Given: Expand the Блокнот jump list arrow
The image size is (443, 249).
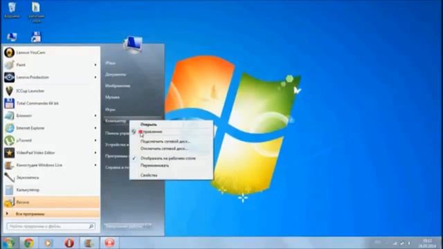Looking at the screenshot, I should pyautogui.click(x=96, y=116).
